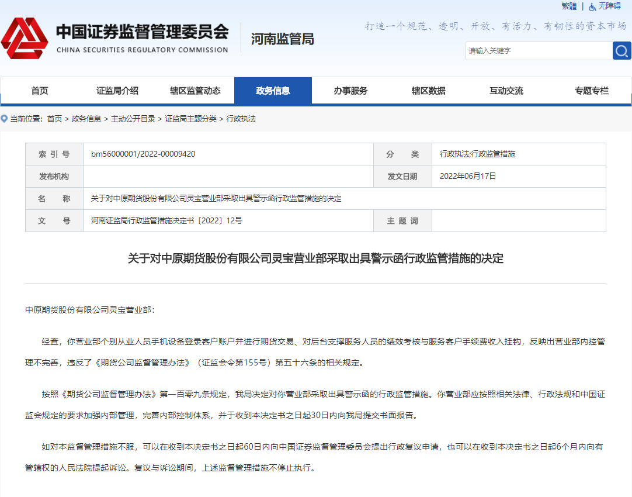Click the 索引号 label cell

pos(54,154)
